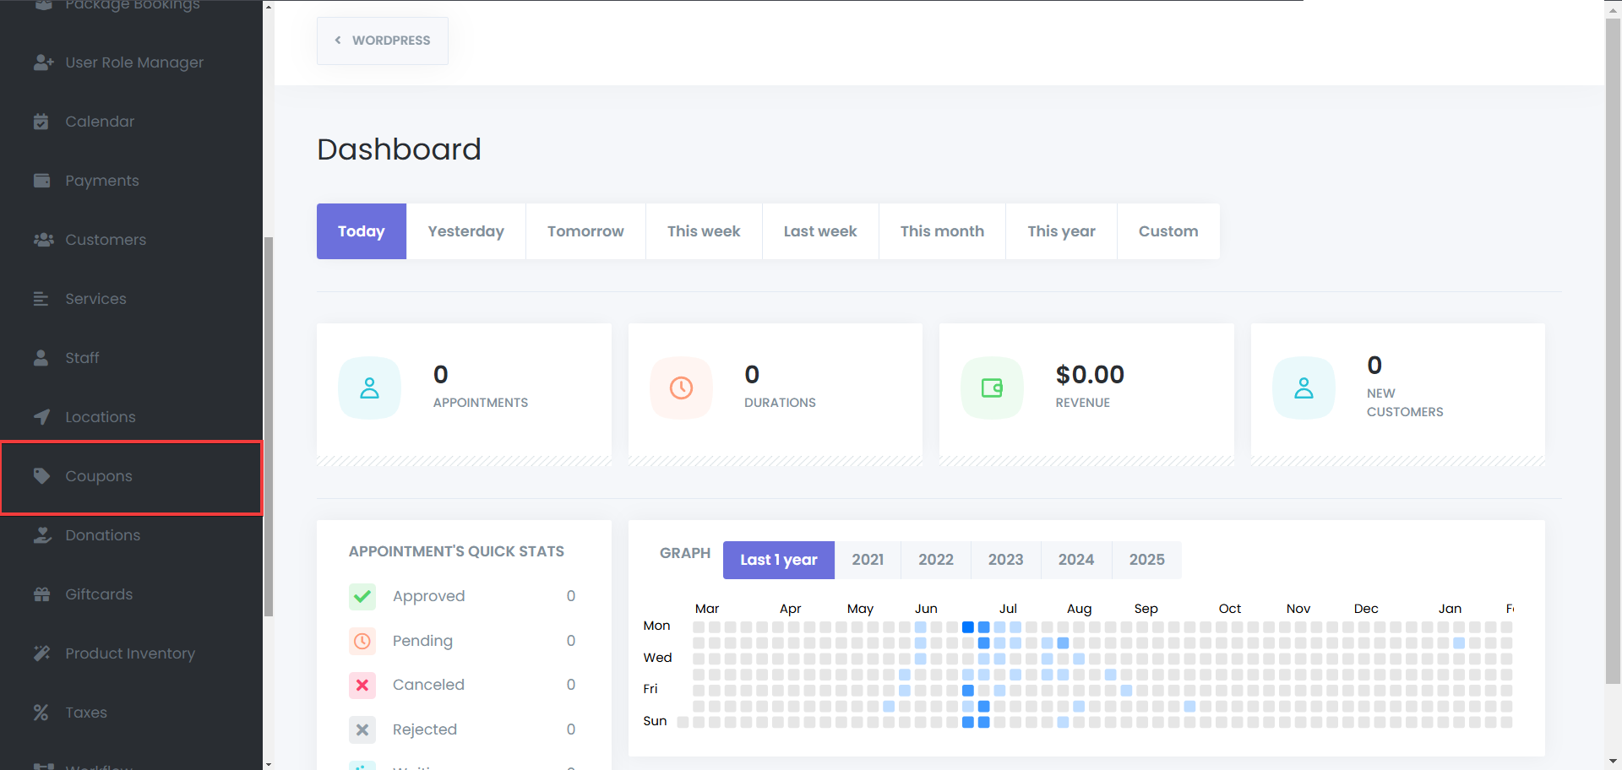Open the Custom date range tab
The image size is (1622, 770).
pyautogui.click(x=1168, y=231)
